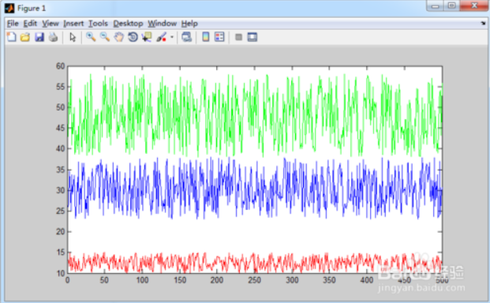Click the y-axis label 35

60,170
